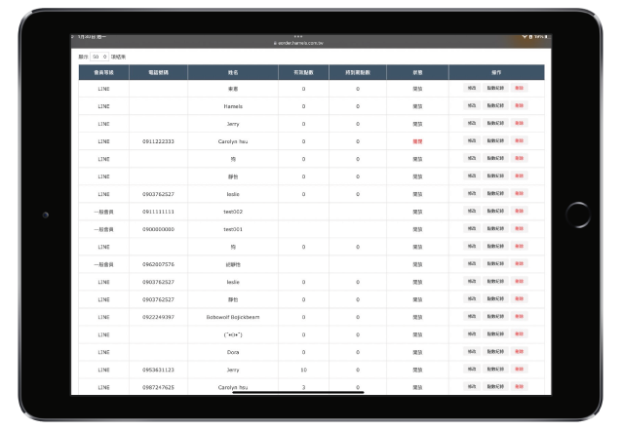Select the phone cell "0922249397"
Viewport: 621px width, 430px height.
[x=158, y=317]
